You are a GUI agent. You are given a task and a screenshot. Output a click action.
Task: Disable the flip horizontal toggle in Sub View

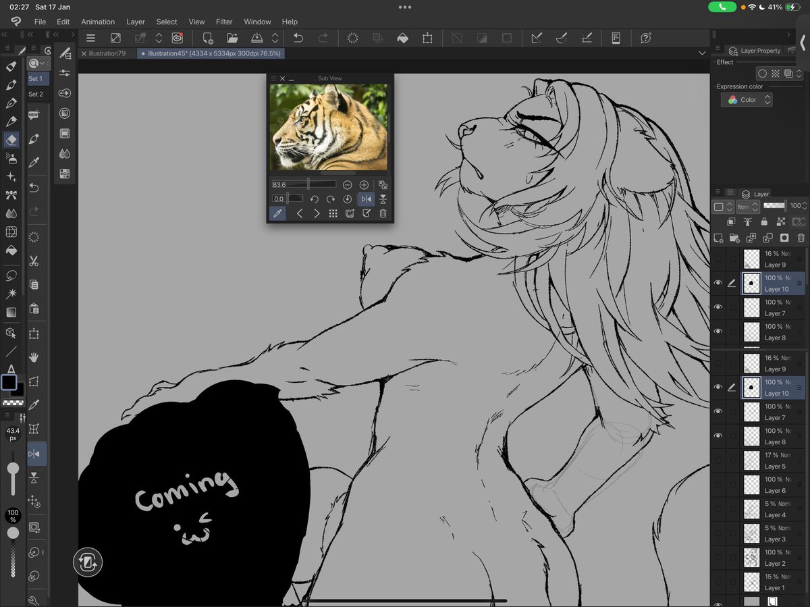367,199
